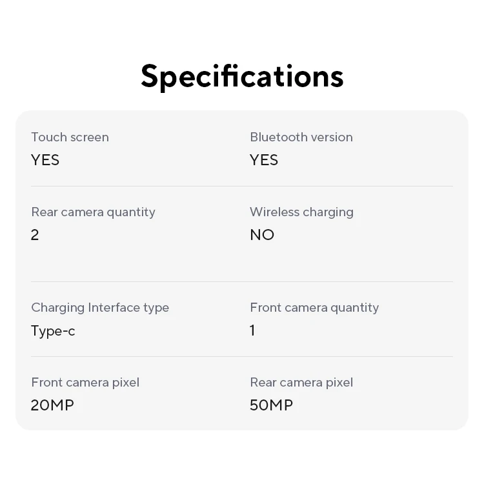
Task: Click the YES value under Touch screen
Action: pyautogui.click(x=45, y=160)
